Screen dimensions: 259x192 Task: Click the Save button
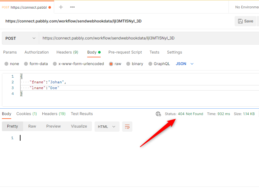point(246,21)
